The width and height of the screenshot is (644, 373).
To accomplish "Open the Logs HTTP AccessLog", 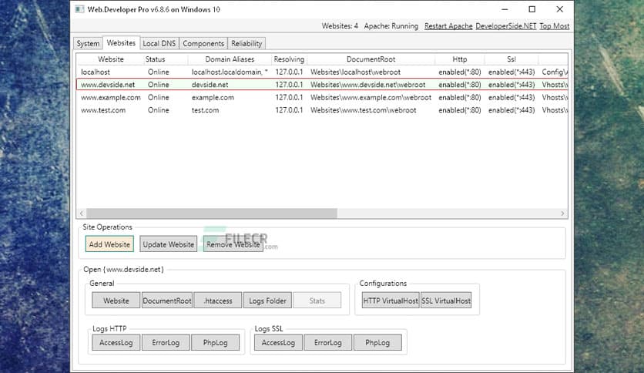I will pyautogui.click(x=116, y=343).
